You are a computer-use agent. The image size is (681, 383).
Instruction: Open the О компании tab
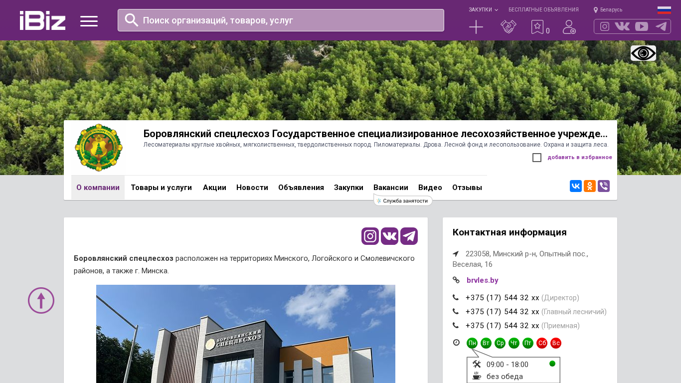point(98,188)
